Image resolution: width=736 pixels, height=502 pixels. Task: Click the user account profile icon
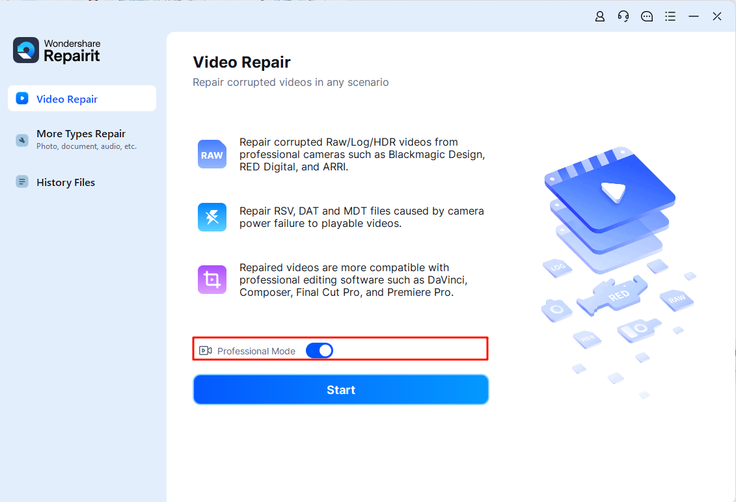(x=600, y=17)
